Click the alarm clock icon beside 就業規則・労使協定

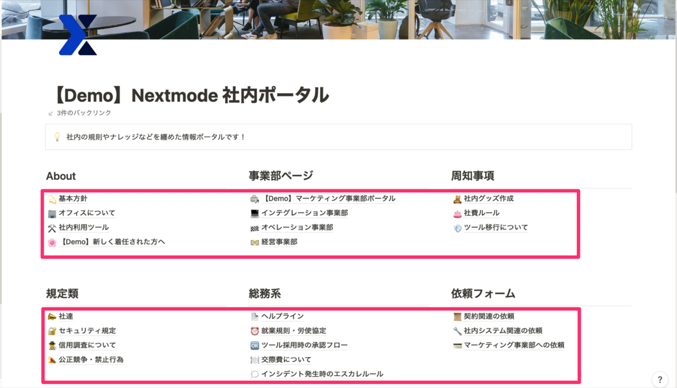[255, 330]
